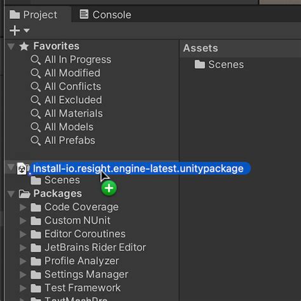
Task: Click the All Excluded magnifier icon
Action: click(36, 100)
